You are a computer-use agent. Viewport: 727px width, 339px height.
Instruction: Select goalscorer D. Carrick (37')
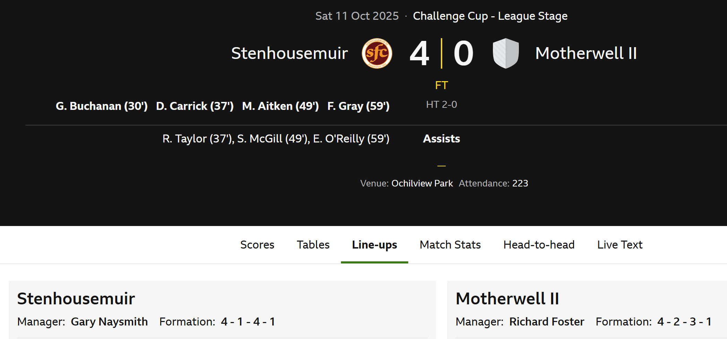[195, 106]
